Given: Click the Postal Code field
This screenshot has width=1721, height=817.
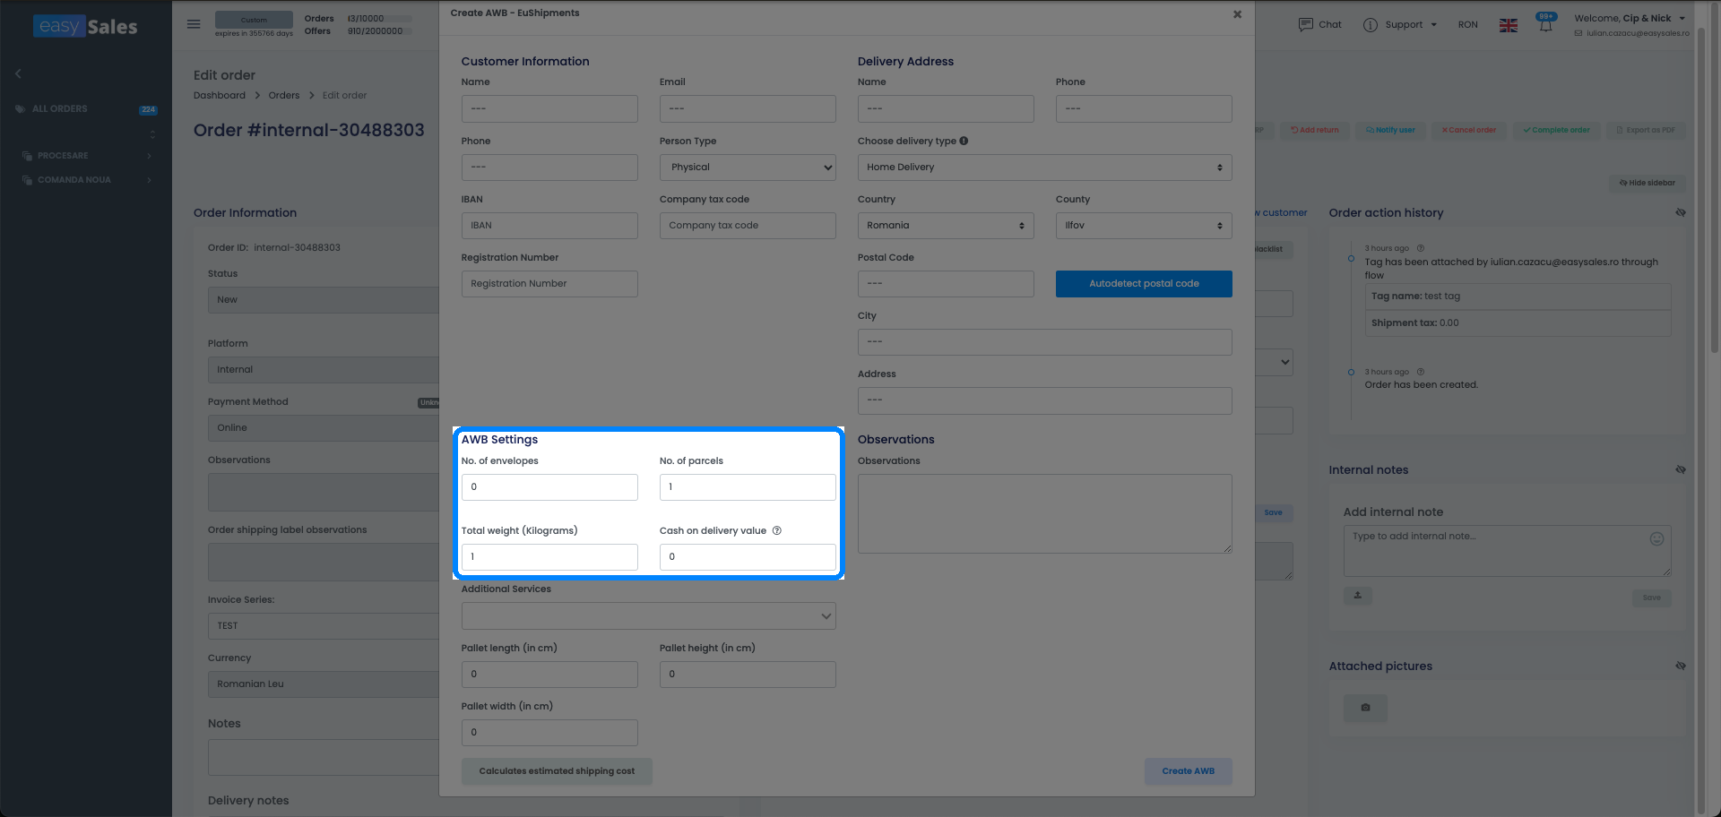Looking at the screenshot, I should coord(946,284).
